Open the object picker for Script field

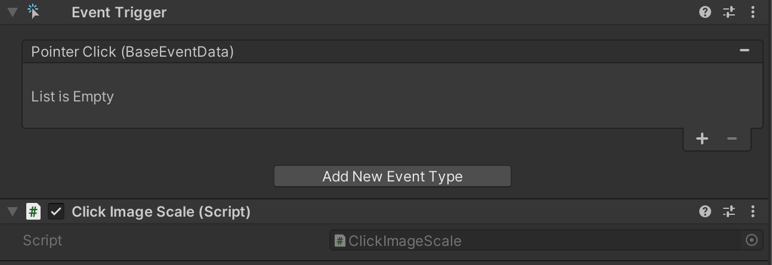click(x=752, y=241)
